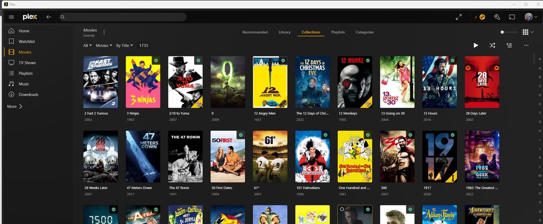The image size is (543, 224).
Task: Open the 1982: The Greatest poster
Action: [x=482, y=156]
